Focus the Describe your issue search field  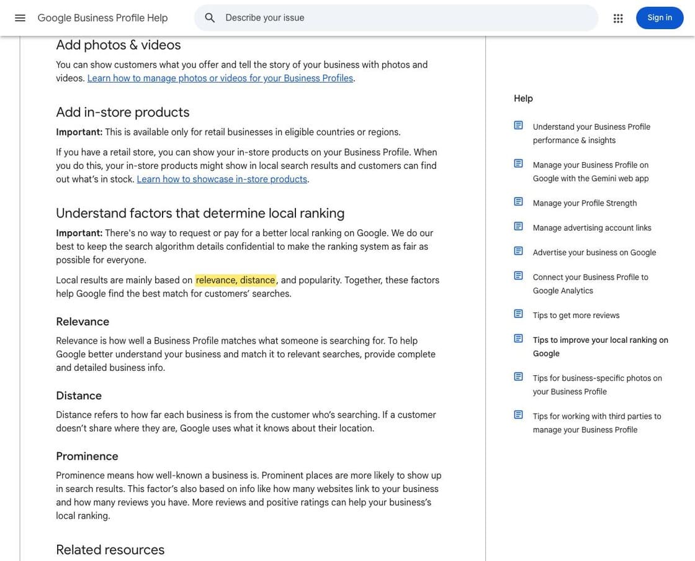point(396,18)
